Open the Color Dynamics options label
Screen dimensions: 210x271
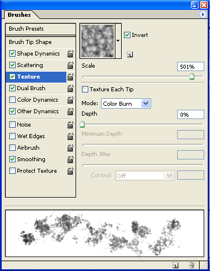pyautogui.click(x=37, y=100)
